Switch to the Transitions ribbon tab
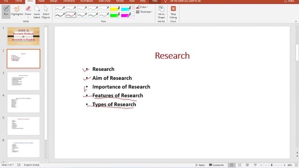 coord(69,1)
